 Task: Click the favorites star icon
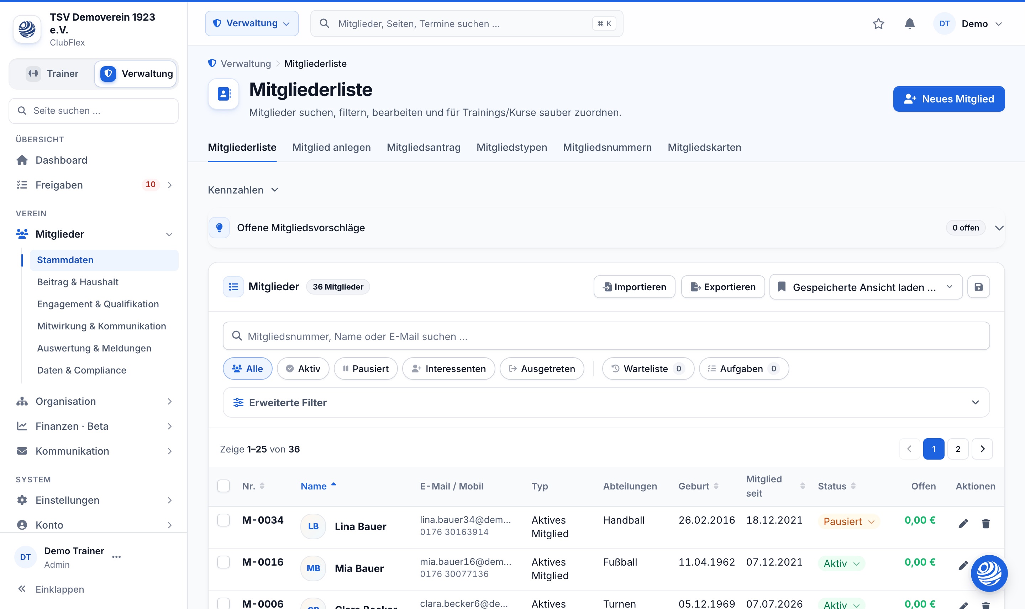(878, 24)
